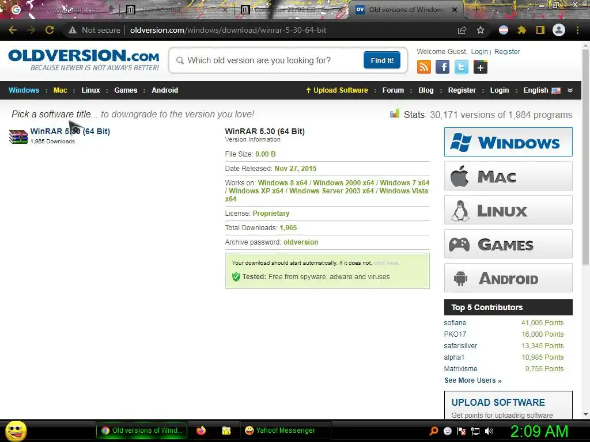Open the flag tray icon with red X
590x442 pixels.
462,431
